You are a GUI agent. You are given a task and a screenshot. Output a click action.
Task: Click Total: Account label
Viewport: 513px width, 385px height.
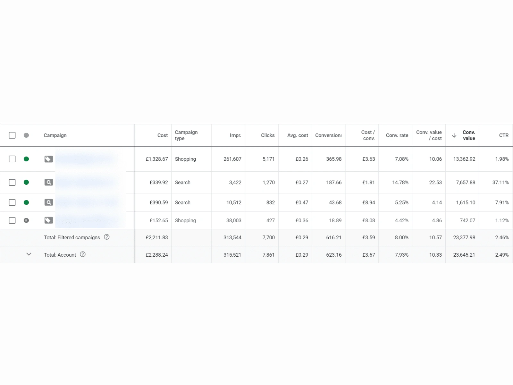(x=60, y=255)
